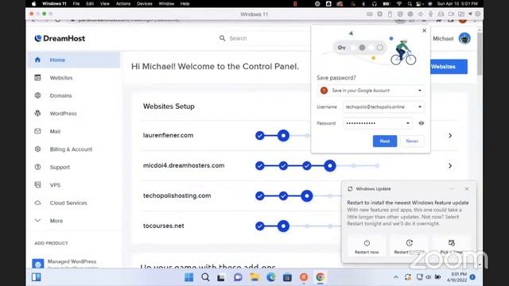Screen dimensions: 509x286
Task: Select micdoi4.dreamhosters.com site name
Action: [x=184, y=165]
